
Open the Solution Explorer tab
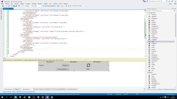click(x=170, y=89)
